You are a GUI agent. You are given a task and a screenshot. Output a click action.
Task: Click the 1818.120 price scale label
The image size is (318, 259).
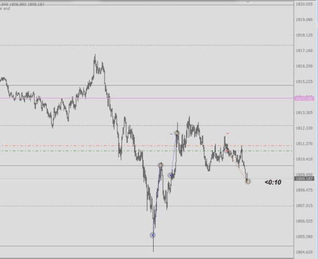304,35
